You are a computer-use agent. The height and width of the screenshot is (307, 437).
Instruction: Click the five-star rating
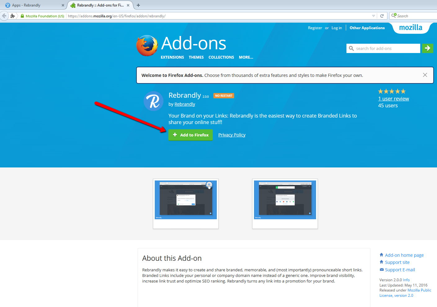pyautogui.click(x=392, y=91)
